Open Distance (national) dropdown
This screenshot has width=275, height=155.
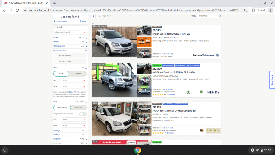70,32
